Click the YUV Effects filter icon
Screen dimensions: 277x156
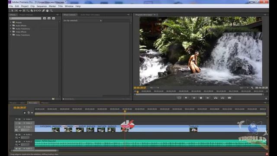54,18
